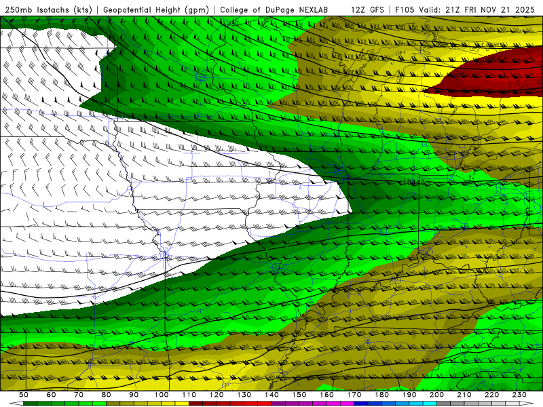Viewport: 543px width, 407px height.
Task: Pick the dark red swatch just after 110
Action: click(x=195, y=403)
